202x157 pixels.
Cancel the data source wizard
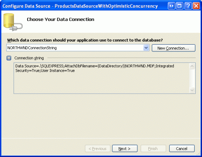pyautogui.click(x=182, y=149)
